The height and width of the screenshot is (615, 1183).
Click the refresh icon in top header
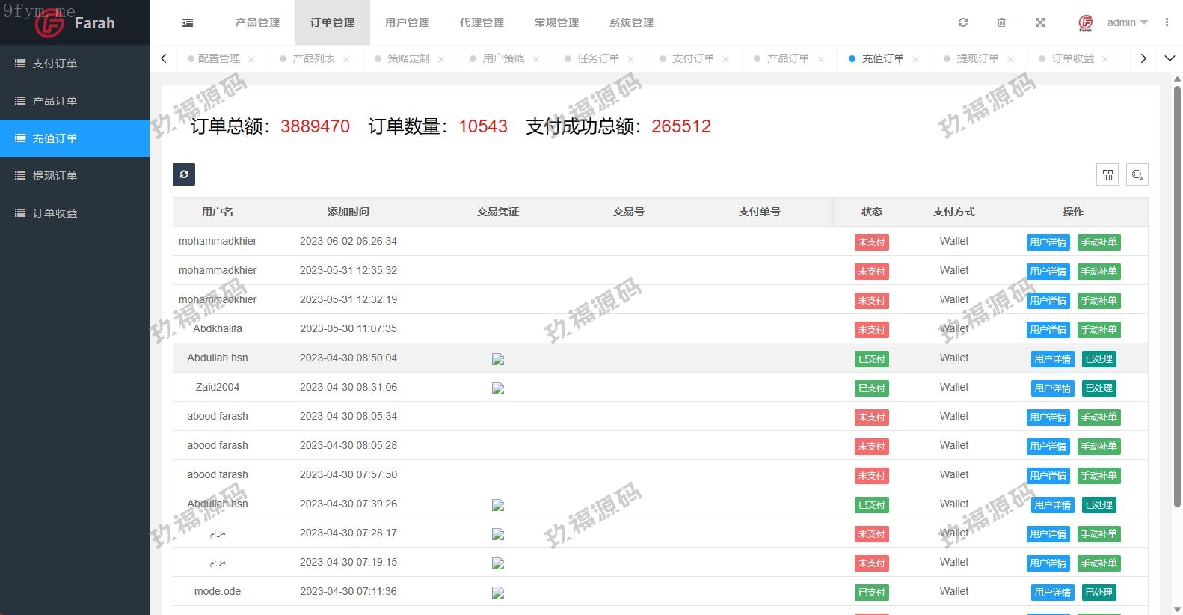tap(963, 23)
